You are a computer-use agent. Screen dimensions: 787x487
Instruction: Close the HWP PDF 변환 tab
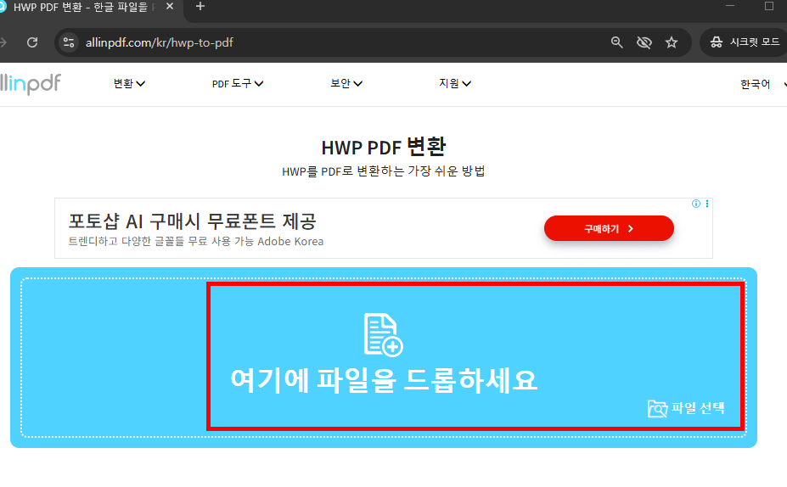tap(170, 7)
